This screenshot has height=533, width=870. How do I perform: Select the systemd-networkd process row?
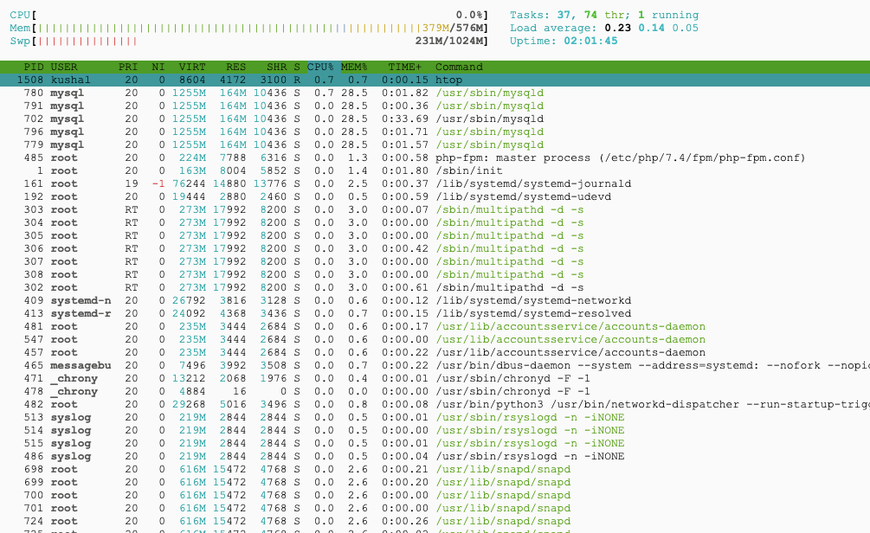435,300
